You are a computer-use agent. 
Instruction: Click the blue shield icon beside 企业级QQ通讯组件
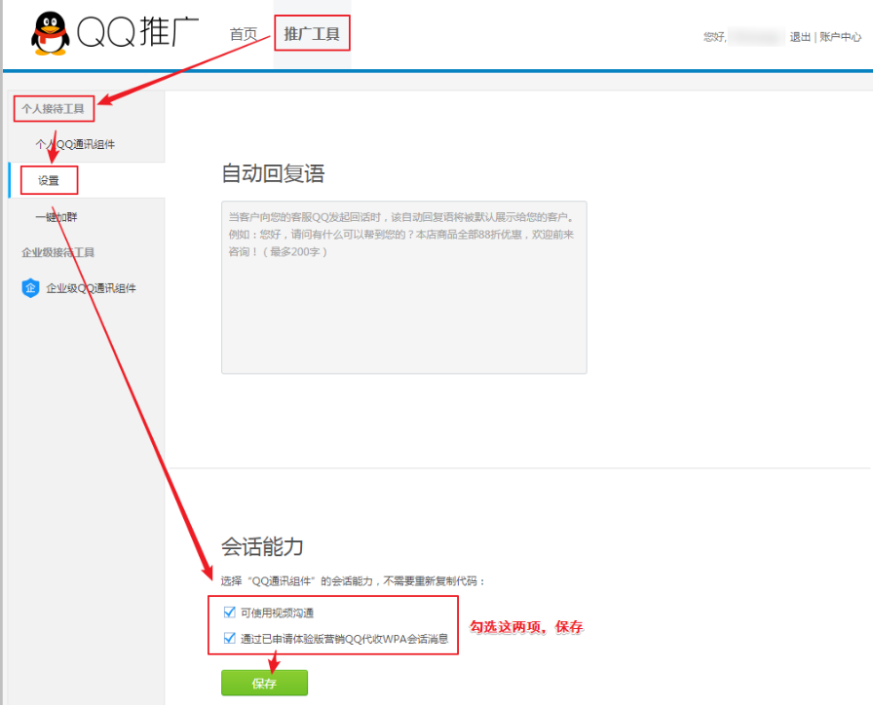tap(30, 287)
